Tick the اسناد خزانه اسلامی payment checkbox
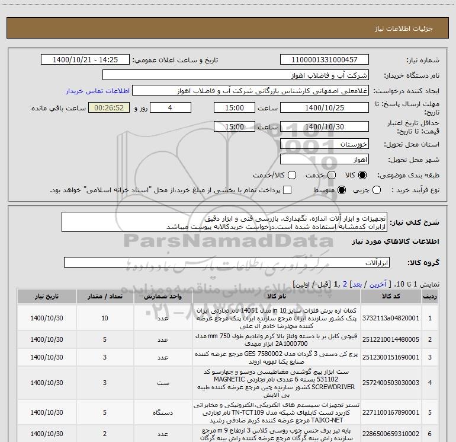This screenshot has width=456, height=442. click(287, 190)
